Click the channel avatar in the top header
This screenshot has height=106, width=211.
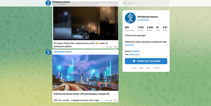48,3
